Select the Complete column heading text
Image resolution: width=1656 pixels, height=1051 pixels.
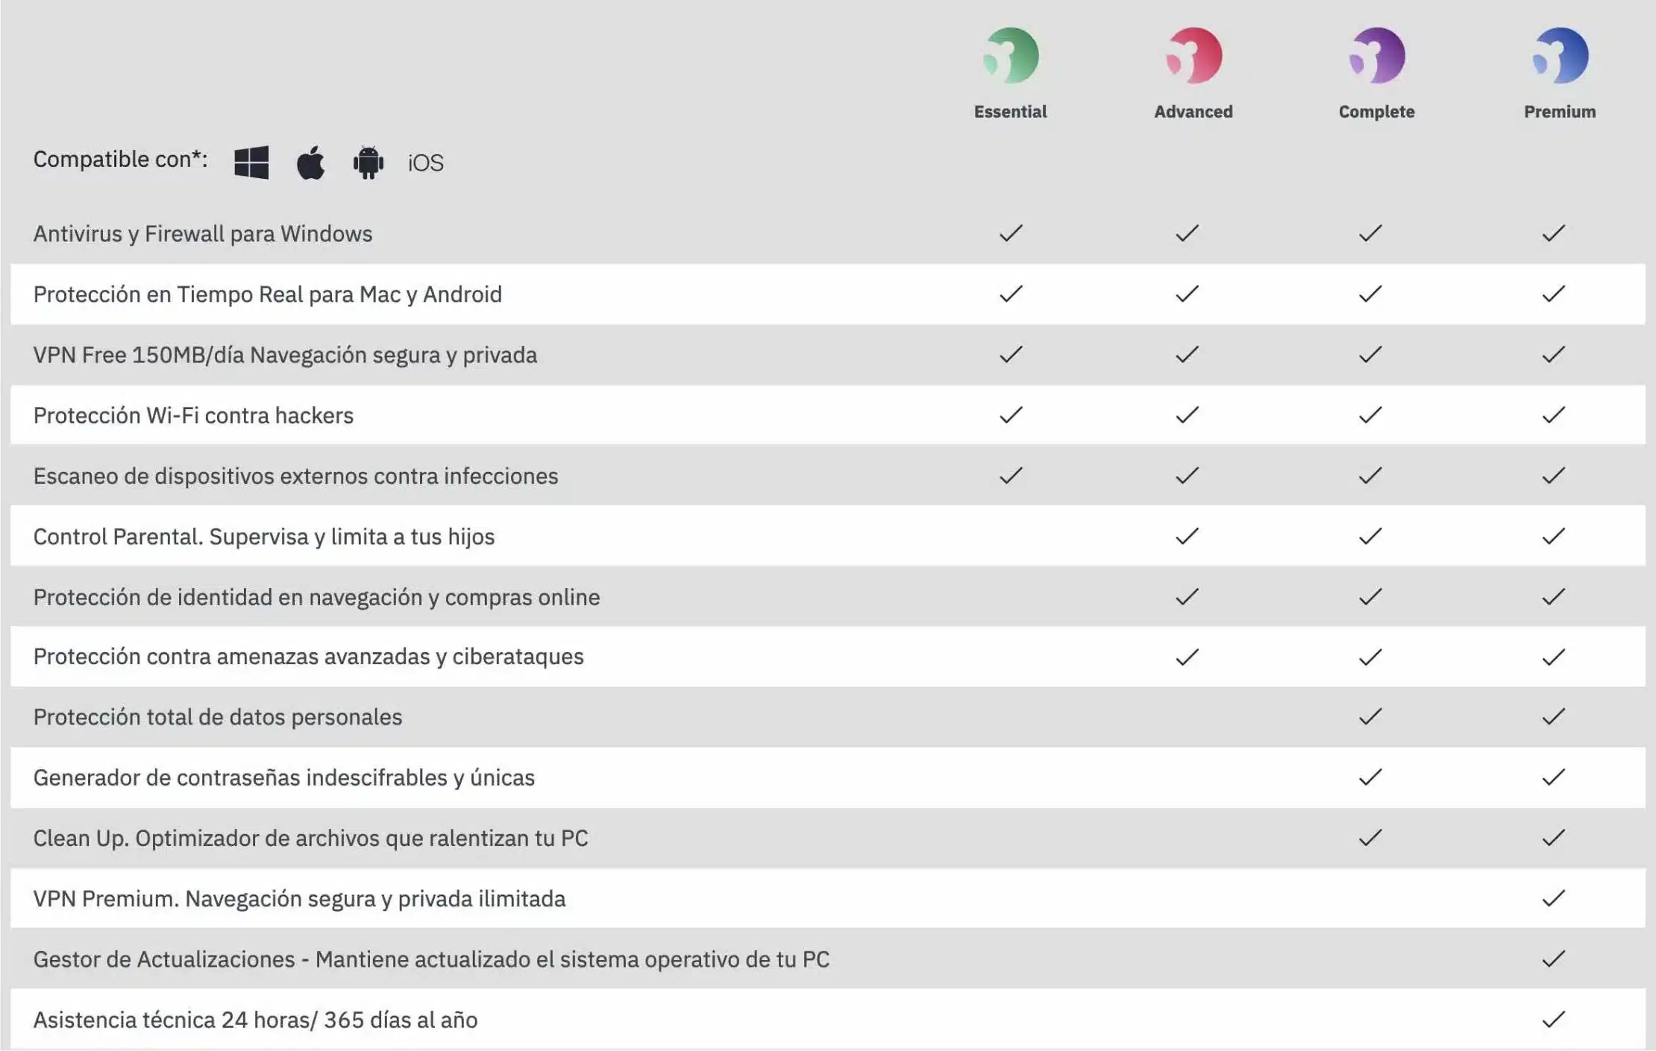(1377, 112)
